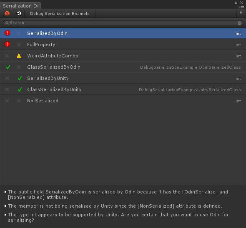Image resolution: width=246 pixels, height=228 pixels.
Task: Maximize the Serialization Debugger window
Action: (236, 2)
